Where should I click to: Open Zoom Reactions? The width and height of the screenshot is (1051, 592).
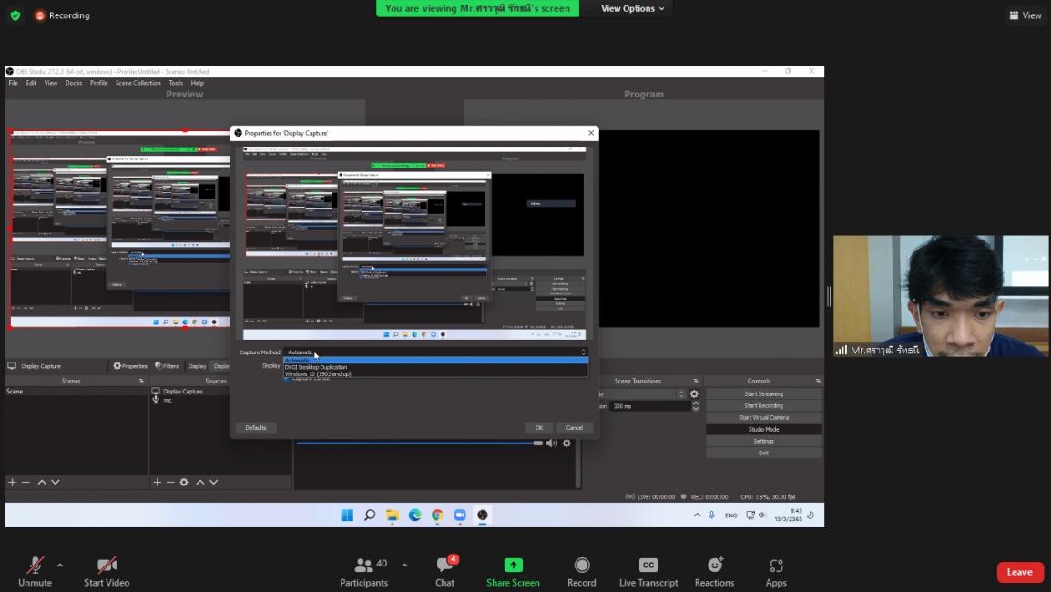click(715, 572)
